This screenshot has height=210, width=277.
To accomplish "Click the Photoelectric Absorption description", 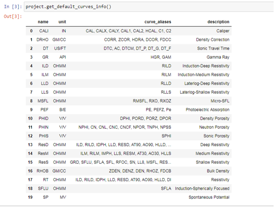I will click(207, 110).
